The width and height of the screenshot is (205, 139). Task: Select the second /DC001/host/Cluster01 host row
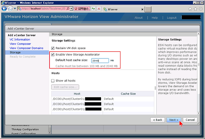[102, 104]
